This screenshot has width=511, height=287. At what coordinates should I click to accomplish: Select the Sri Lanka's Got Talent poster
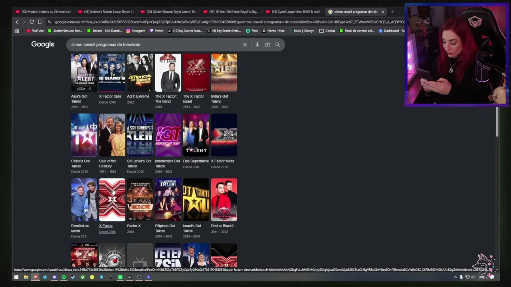140,135
